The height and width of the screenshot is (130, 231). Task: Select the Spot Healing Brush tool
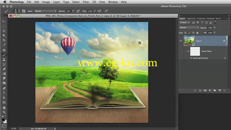[4, 50]
